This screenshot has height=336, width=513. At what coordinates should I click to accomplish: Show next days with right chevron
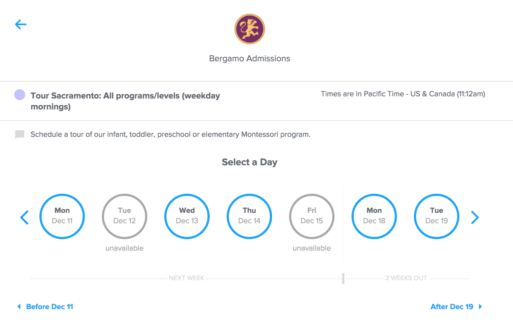pos(475,218)
